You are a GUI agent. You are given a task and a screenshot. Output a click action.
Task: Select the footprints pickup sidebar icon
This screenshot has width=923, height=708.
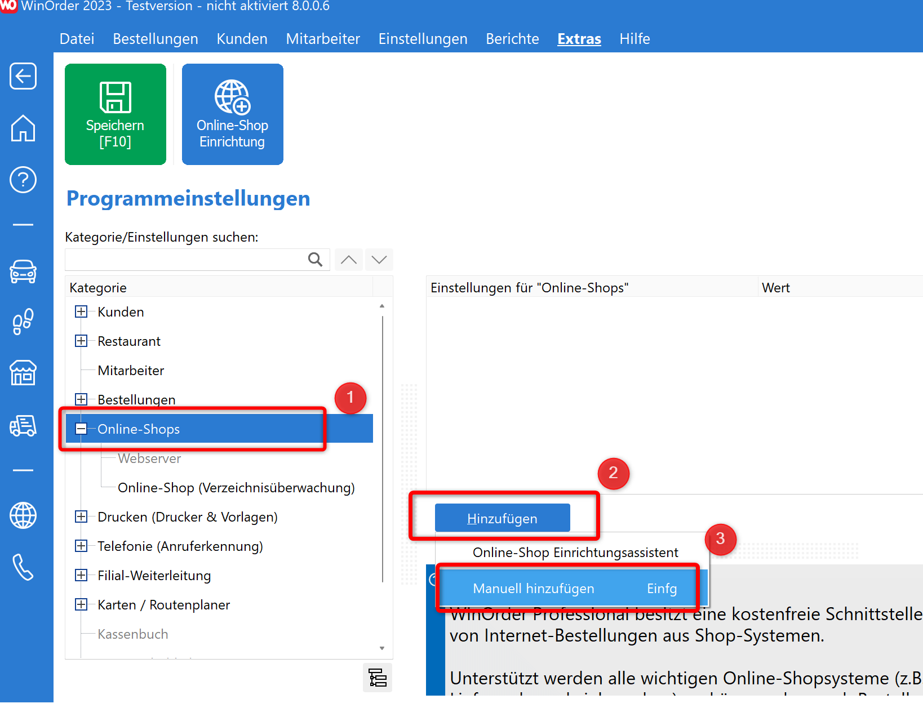pos(23,322)
